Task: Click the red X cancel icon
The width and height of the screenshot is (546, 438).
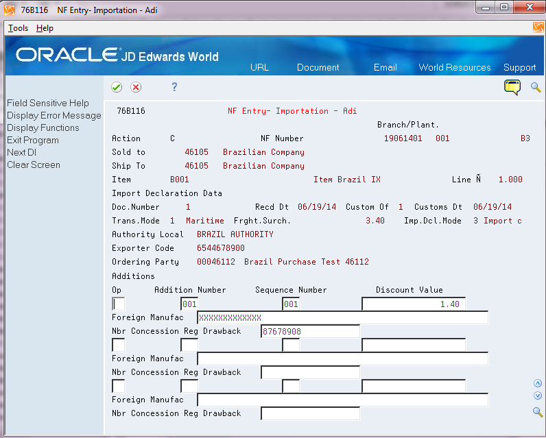Action: click(136, 87)
